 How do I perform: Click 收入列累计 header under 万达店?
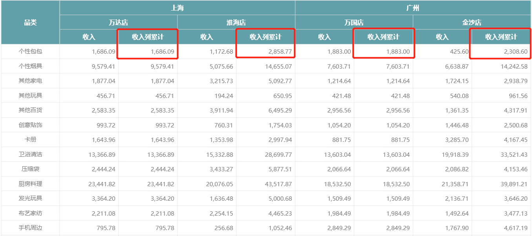pyautogui.click(x=148, y=37)
